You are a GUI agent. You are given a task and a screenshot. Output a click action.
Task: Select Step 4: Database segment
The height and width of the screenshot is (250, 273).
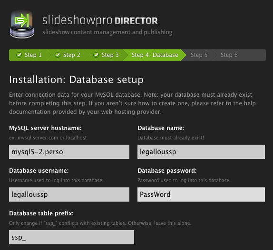[155, 55]
